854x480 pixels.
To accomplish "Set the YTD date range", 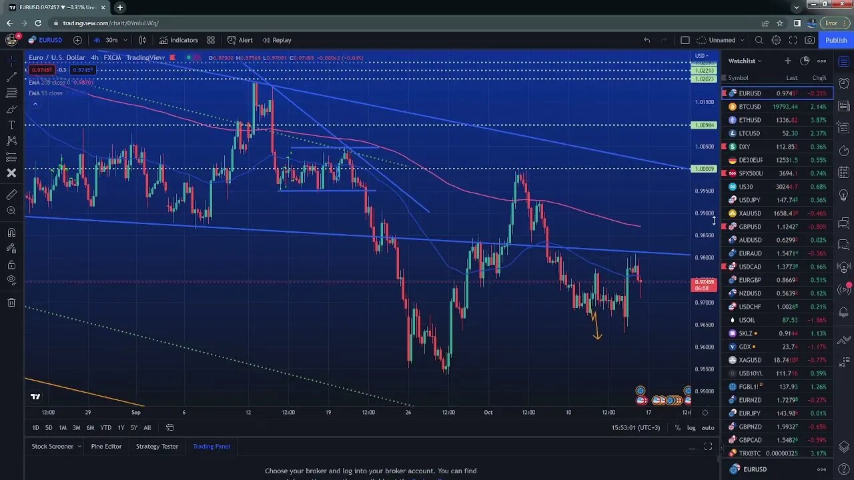I will (105, 427).
